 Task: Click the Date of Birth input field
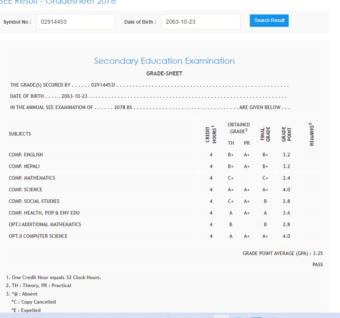click(x=200, y=22)
